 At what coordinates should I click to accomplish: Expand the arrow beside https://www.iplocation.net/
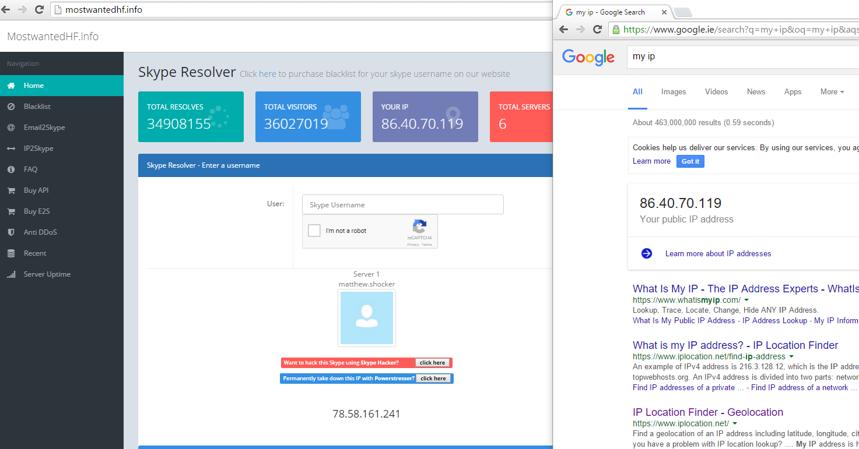735,423
